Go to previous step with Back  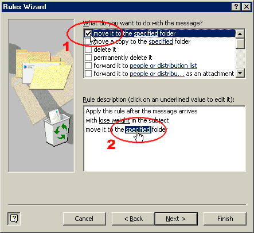(133, 219)
